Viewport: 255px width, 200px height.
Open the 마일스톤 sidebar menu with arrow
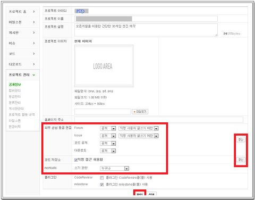tap(22, 22)
